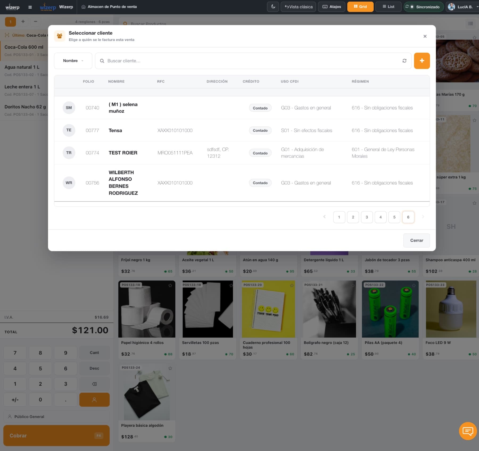Click the WR avatar initials
The image size is (479, 451).
[69, 183]
